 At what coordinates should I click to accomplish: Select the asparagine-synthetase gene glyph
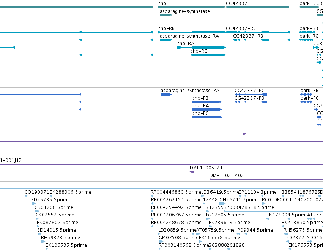coord(166,15)
